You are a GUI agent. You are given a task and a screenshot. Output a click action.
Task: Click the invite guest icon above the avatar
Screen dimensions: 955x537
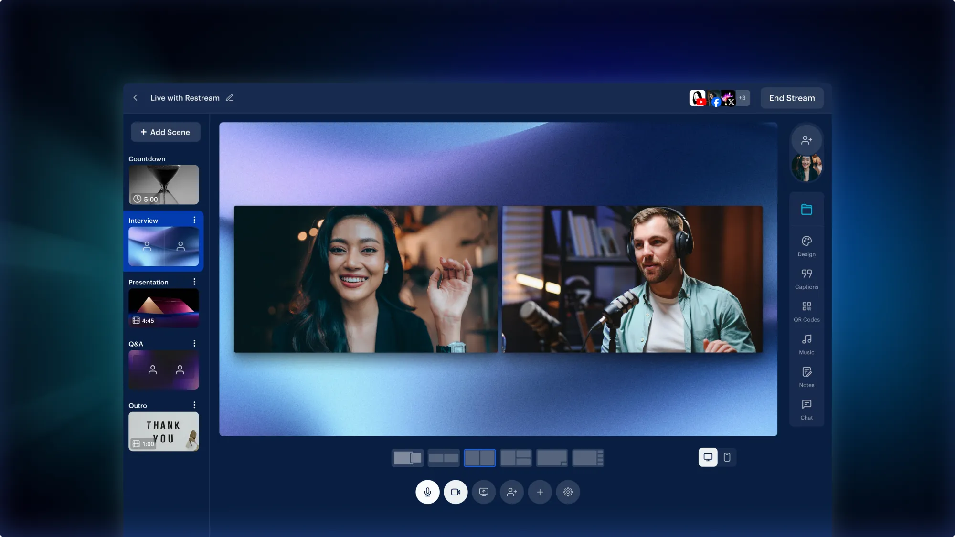point(807,139)
